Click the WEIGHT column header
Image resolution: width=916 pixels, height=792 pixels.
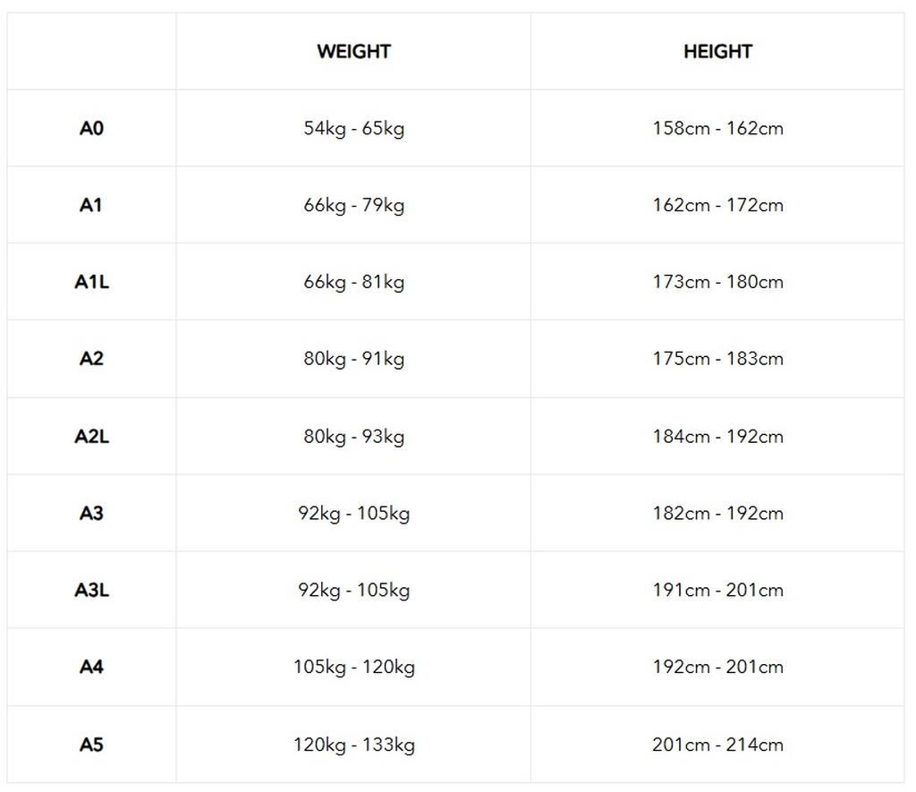tap(353, 51)
